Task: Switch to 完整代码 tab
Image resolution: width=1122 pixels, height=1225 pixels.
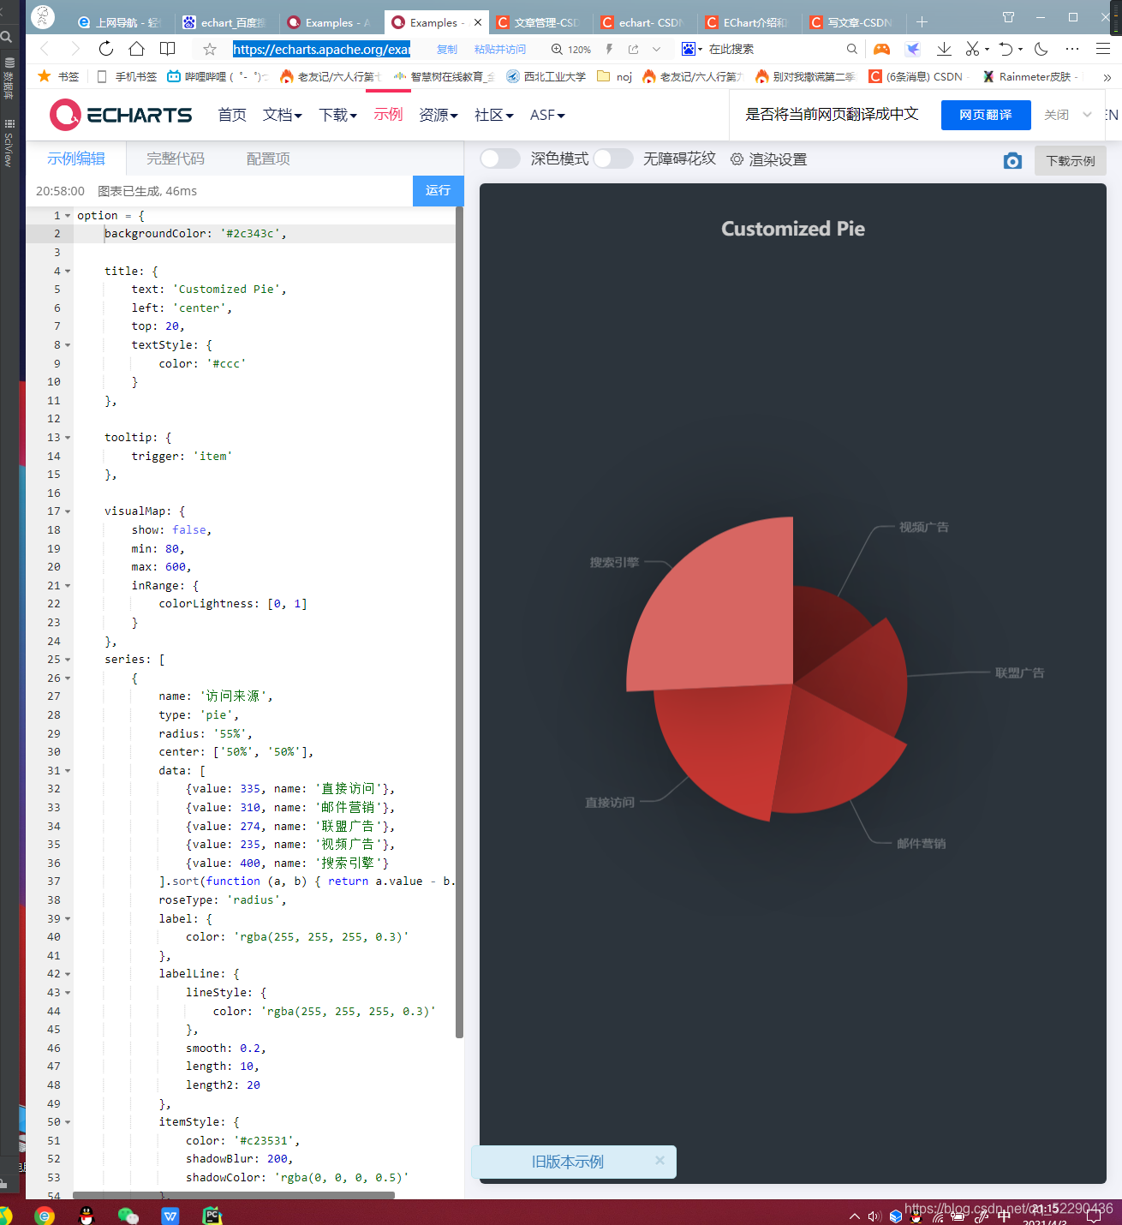Action: point(176,158)
